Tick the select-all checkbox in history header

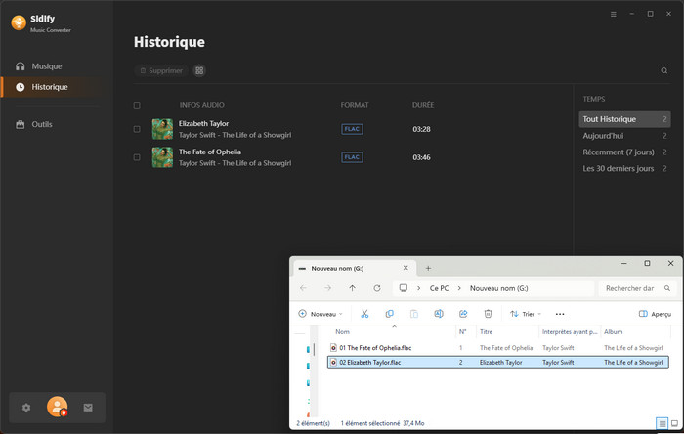137,105
